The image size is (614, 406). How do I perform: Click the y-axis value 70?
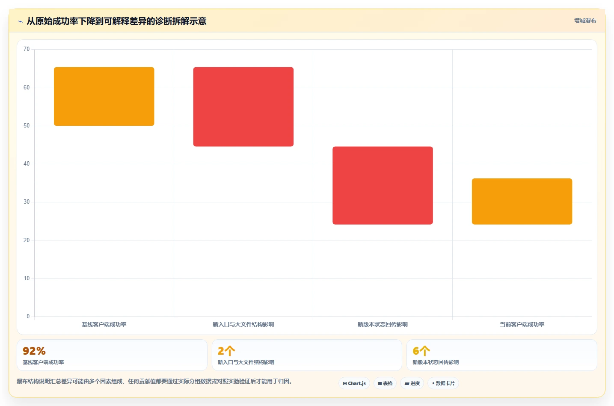[27, 49]
